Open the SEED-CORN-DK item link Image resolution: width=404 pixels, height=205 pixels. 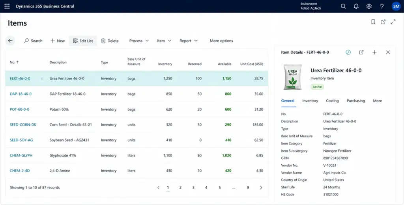[x=23, y=124]
